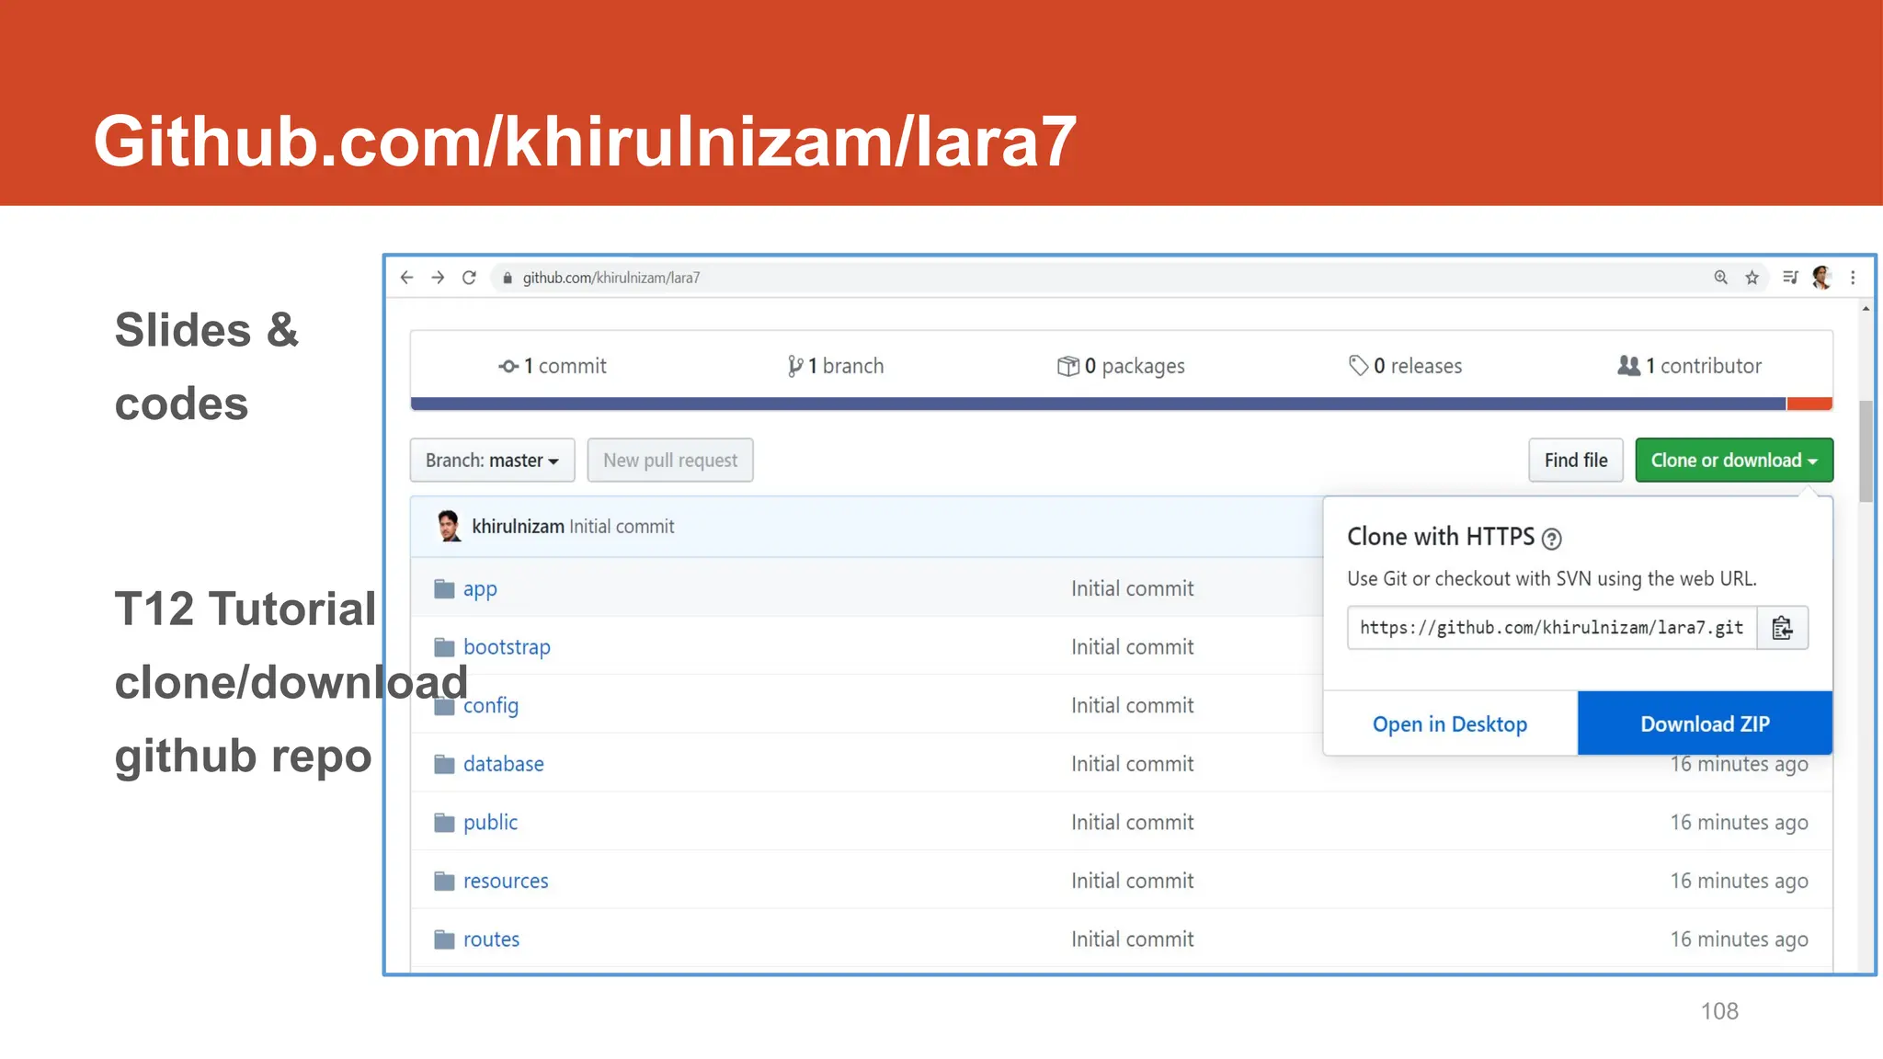This screenshot has height=1059, width=1883.
Task: Click the database folder icon
Action: (444, 764)
